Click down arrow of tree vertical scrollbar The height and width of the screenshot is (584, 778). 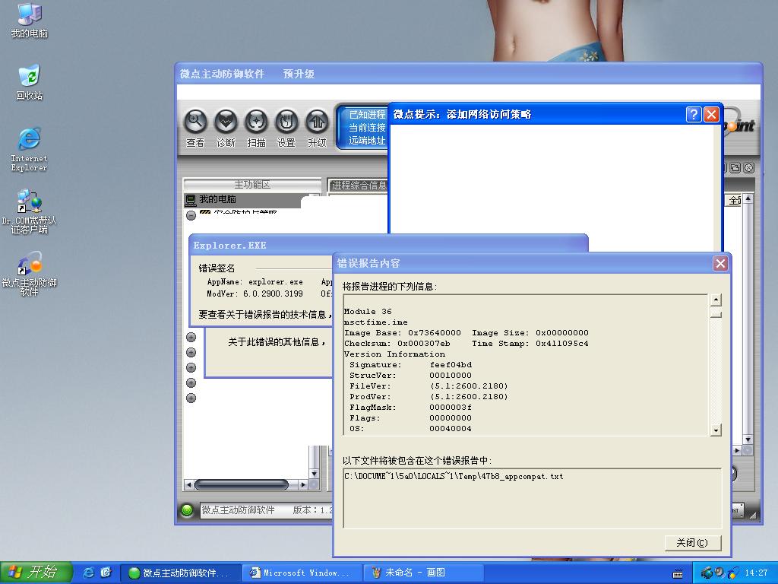click(x=314, y=474)
